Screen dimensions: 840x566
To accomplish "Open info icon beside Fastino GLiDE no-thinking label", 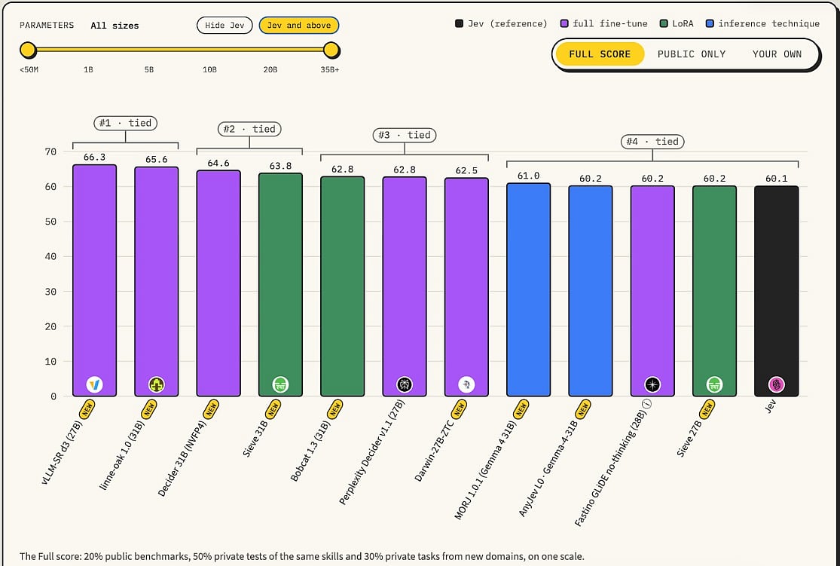I will pos(647,404).
